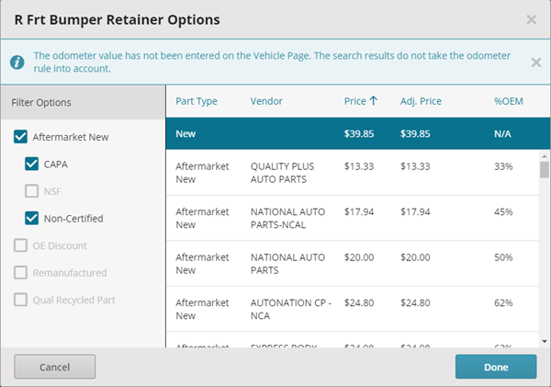This screenshot has height=387, width=551.
Task: Sort by Part Type column header
Action: click(x=196, y=101)
